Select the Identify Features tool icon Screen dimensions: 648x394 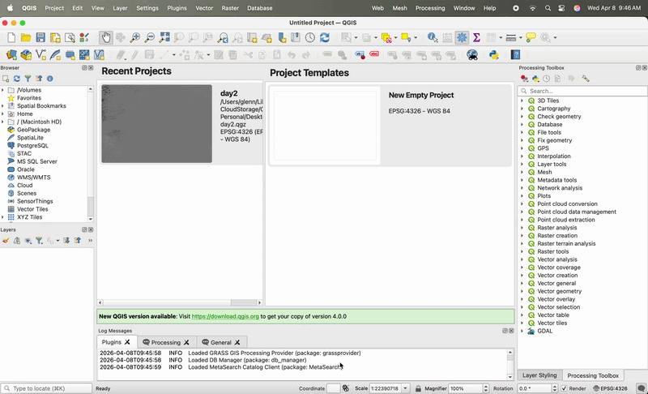(433, 37)
